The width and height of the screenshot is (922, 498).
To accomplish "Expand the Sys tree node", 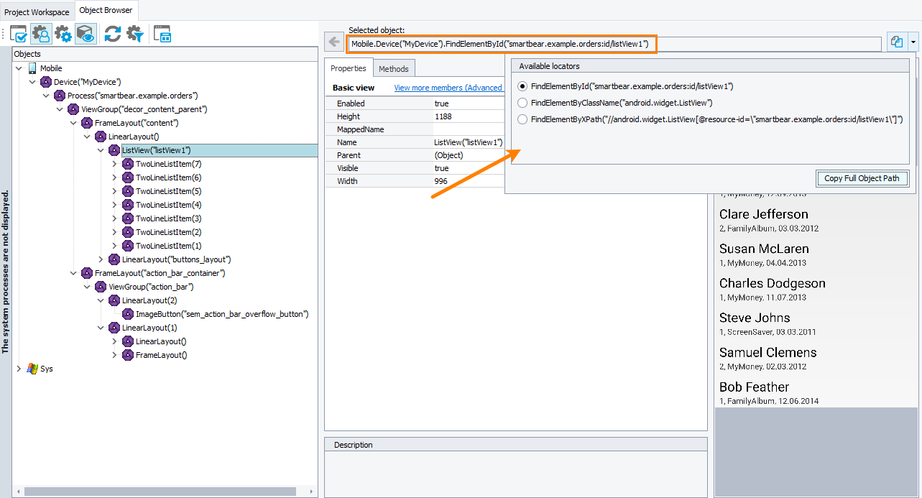I will point(19,369).
